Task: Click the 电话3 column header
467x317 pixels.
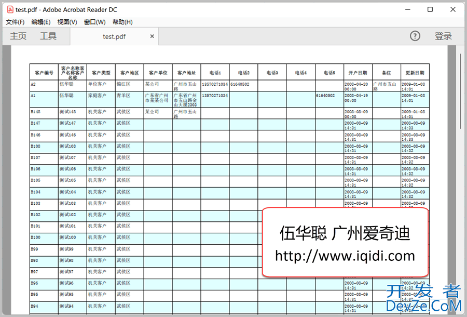Action: pos(272,72)
